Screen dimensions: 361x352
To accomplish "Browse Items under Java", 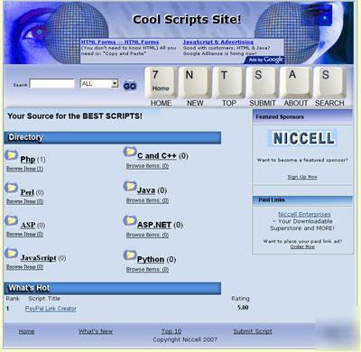I will point(147,200).
